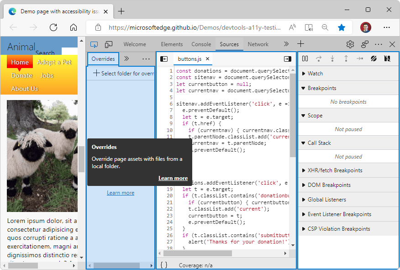Toggle the Deactivate breakpoints icon
This screenshot has width=400, height=270.
coord(374,58)
